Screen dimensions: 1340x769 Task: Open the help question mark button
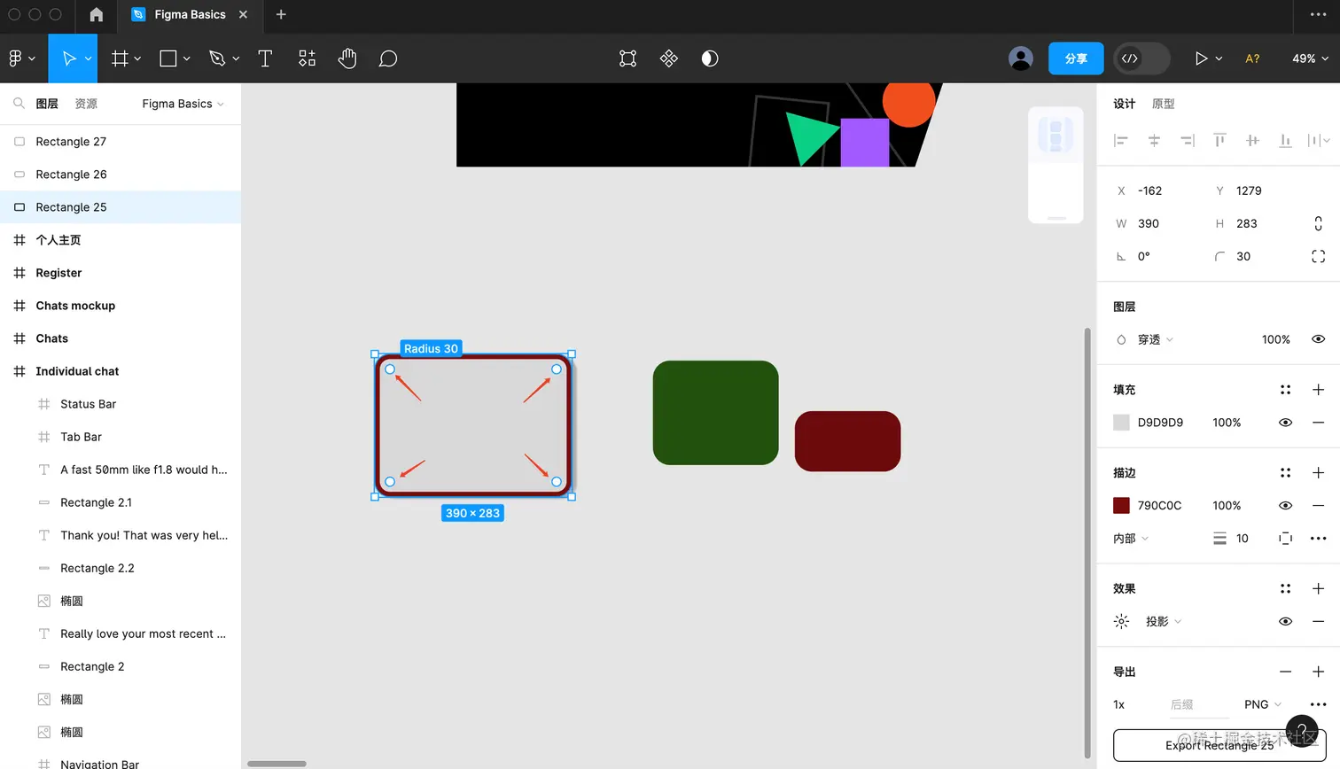(1302, 731)
